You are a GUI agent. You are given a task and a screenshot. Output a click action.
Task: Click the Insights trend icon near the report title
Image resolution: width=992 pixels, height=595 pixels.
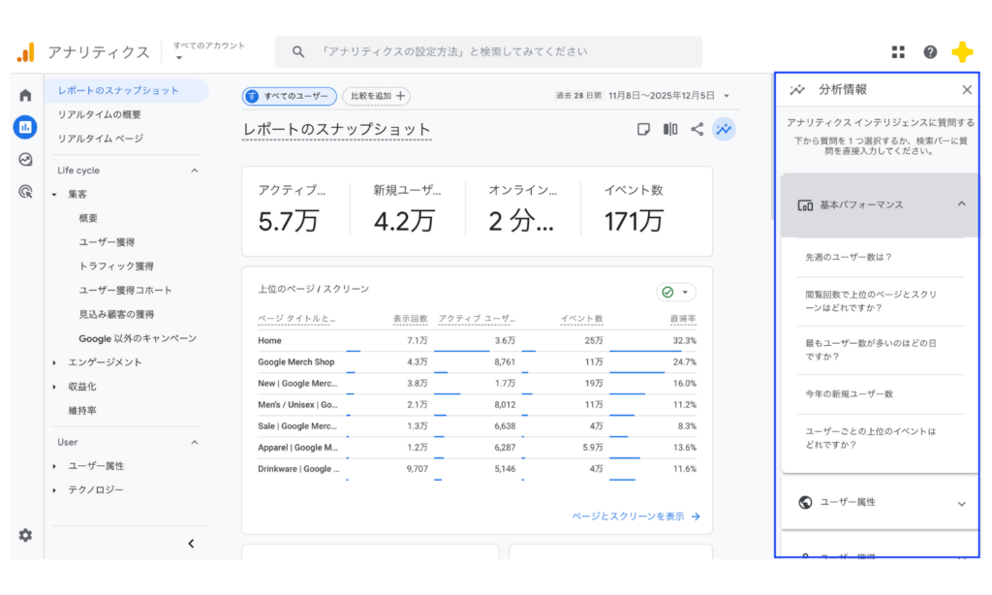pos(724,129)
